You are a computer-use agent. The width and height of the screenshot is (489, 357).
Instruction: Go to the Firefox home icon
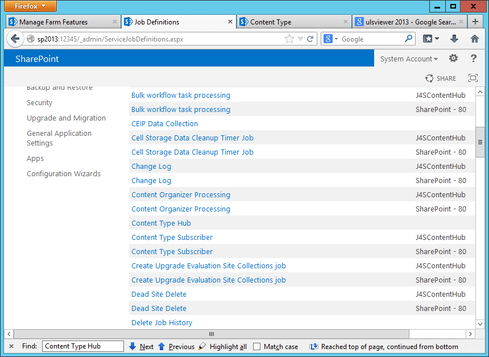tap(475, 39)
